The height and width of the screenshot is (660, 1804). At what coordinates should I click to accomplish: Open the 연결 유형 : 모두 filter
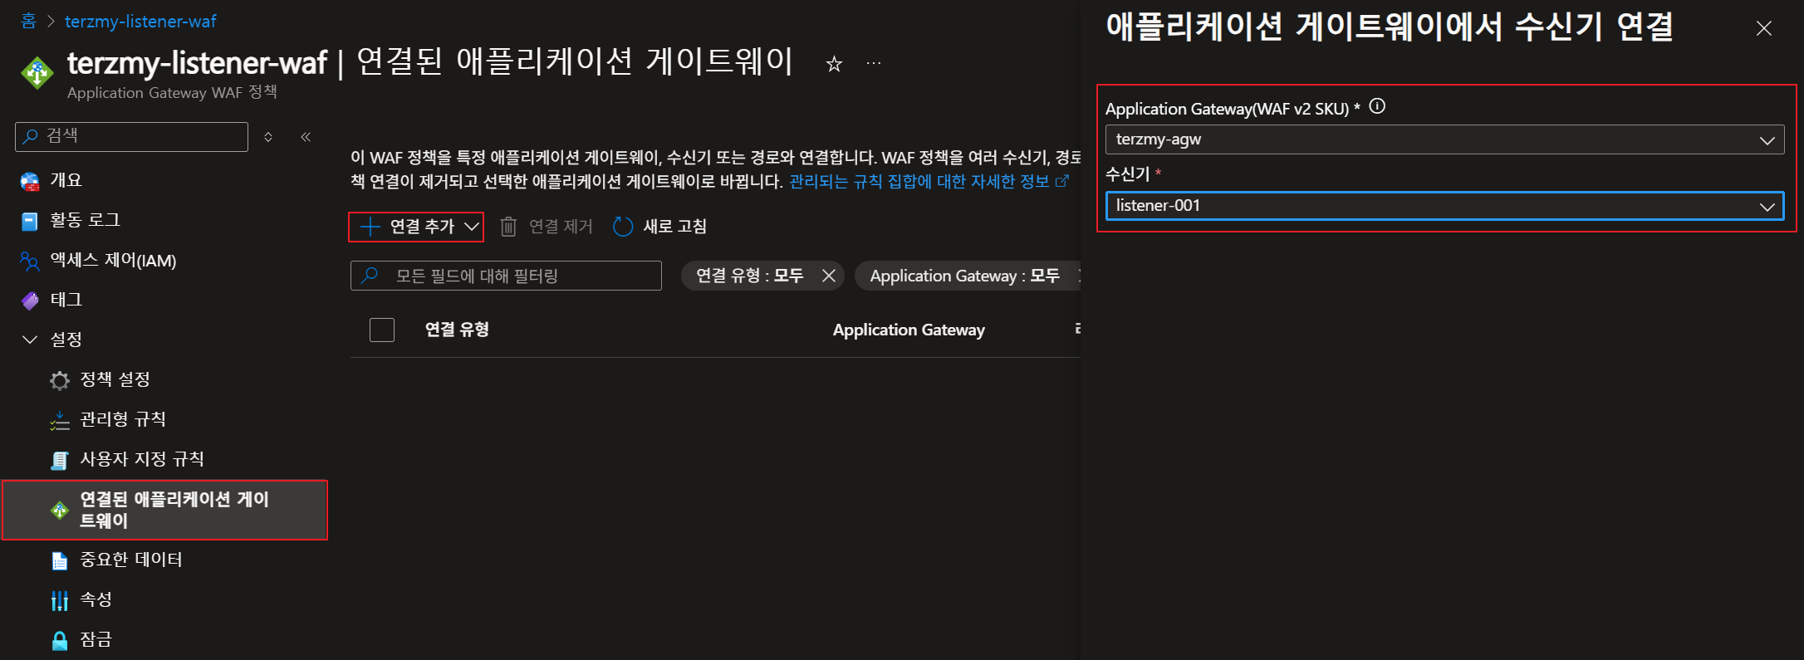point(749,276)
